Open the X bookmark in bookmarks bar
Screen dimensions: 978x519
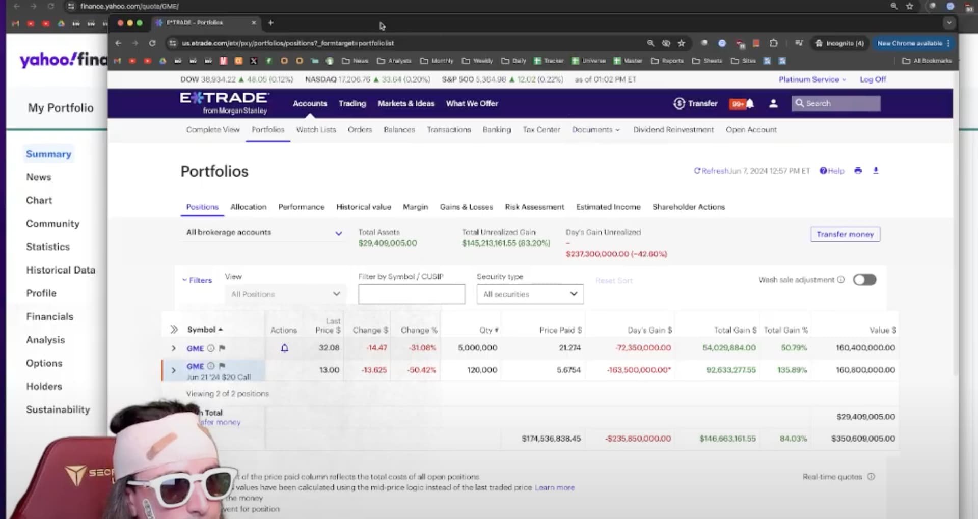[x=254, y=61]
